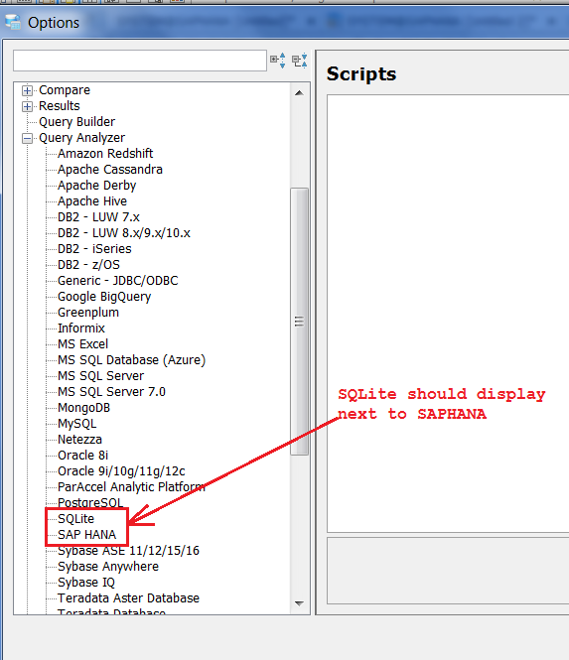
Task: Select the SQLite tree entry
Action: click(75, 518)
